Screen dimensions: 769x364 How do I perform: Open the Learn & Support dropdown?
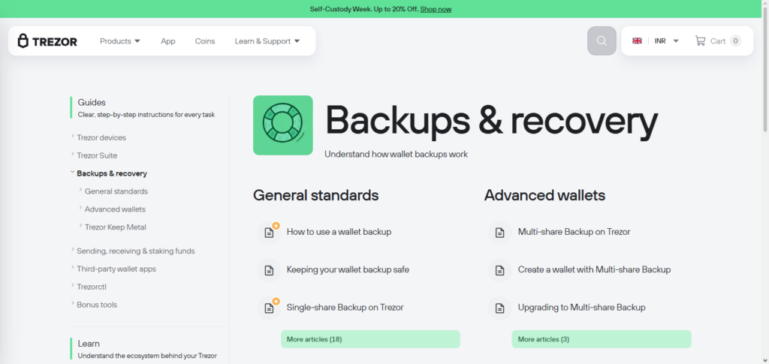tap(267, 41)
